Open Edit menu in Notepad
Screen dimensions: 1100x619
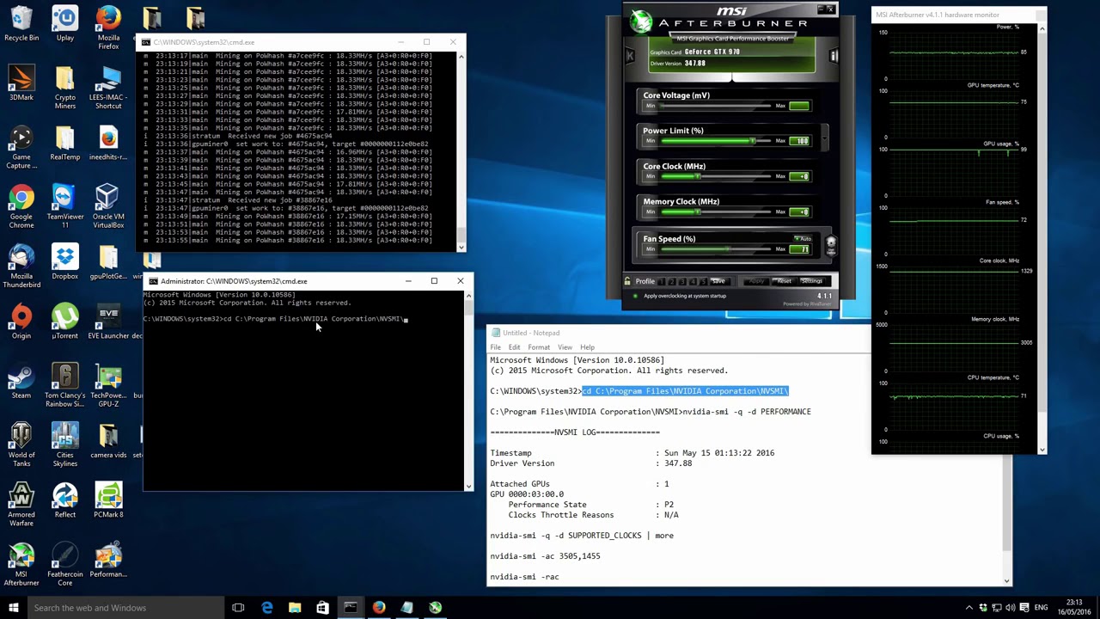514,347
